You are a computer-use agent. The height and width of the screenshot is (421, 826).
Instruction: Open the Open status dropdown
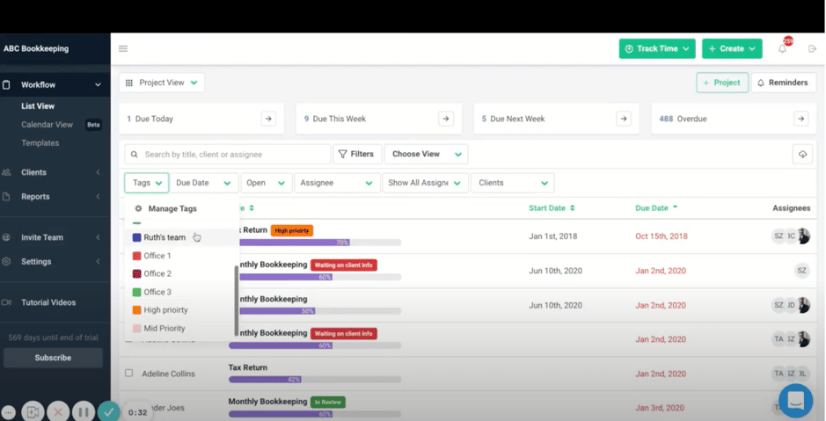(266, 183)
